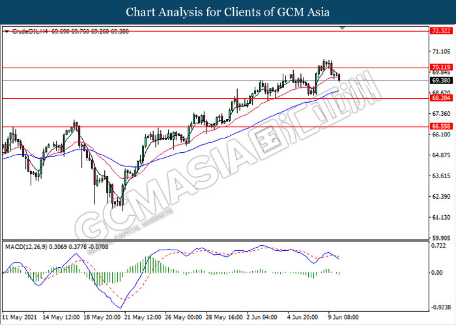Click the MACD(12,26,9) indicator label
This screenshot has height=325, width=456.
point(26,247)
